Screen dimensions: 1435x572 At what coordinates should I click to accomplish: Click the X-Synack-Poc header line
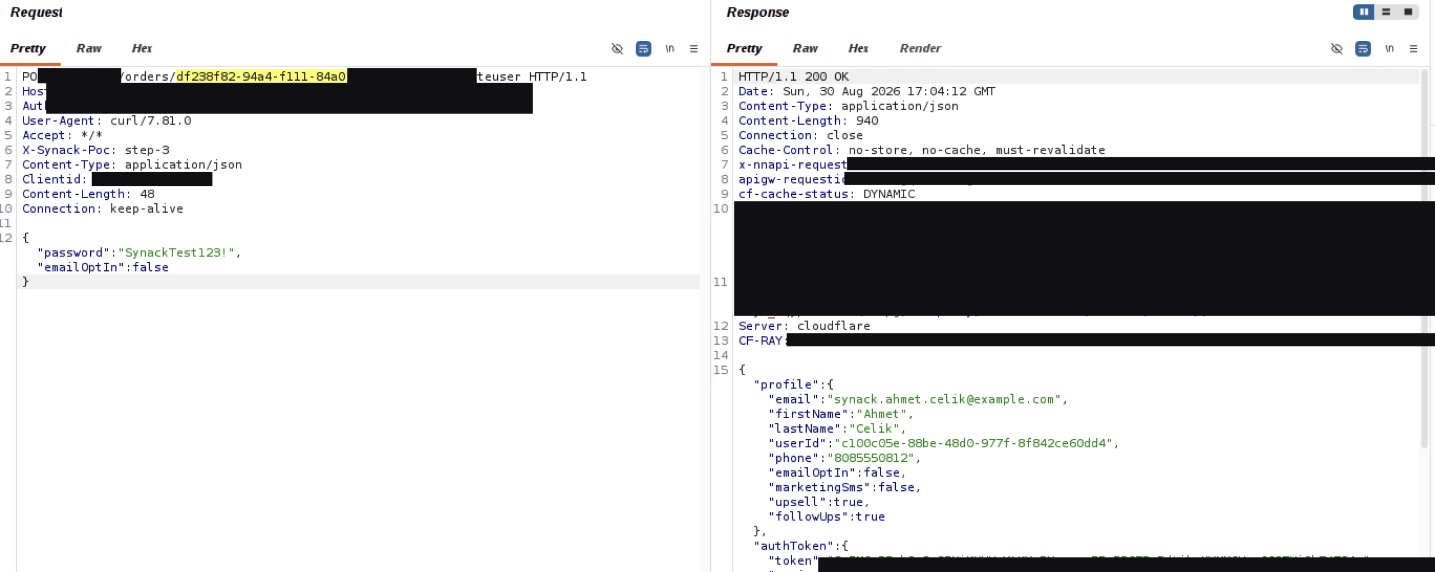click(x=96, y=150)
